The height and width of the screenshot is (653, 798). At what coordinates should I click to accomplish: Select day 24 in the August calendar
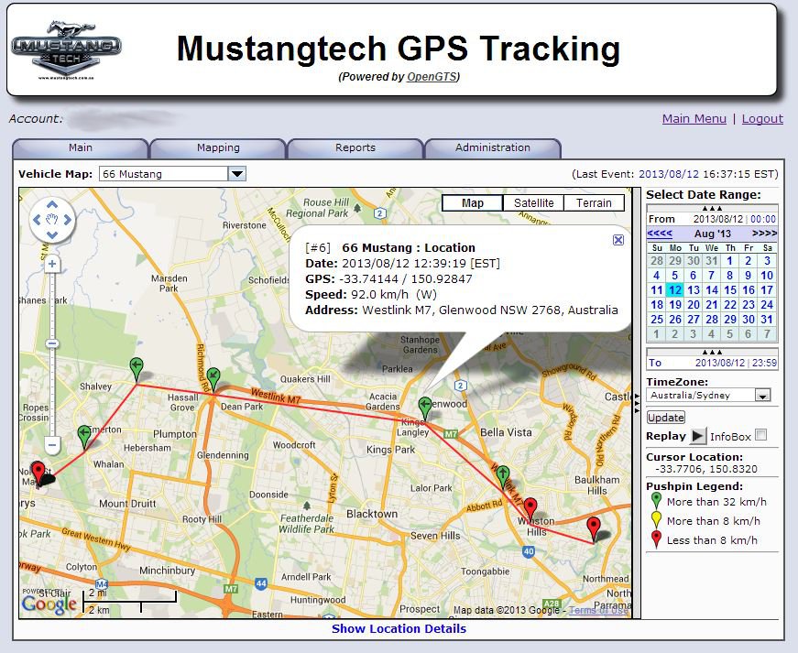point(767,305)
